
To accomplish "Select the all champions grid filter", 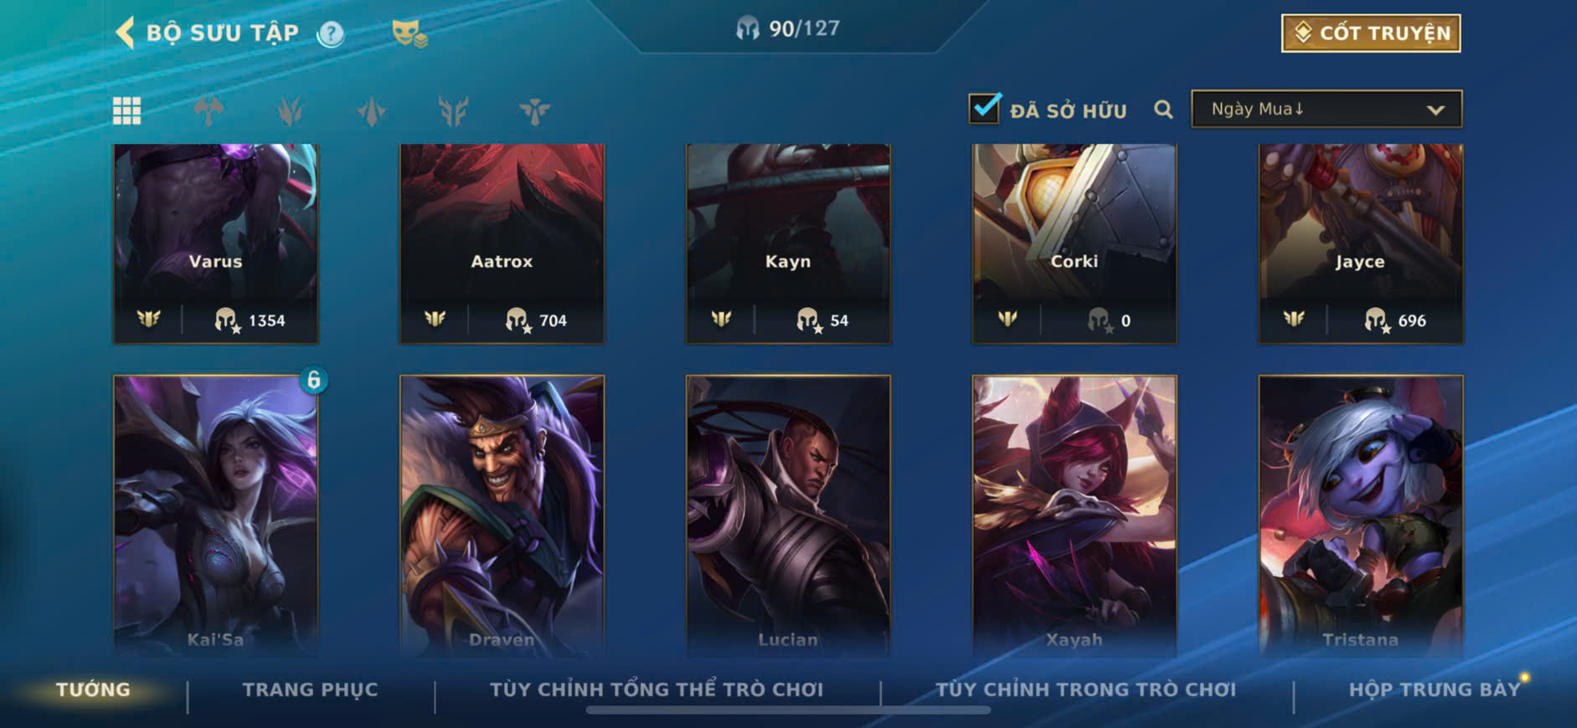I will coord(127,110).
